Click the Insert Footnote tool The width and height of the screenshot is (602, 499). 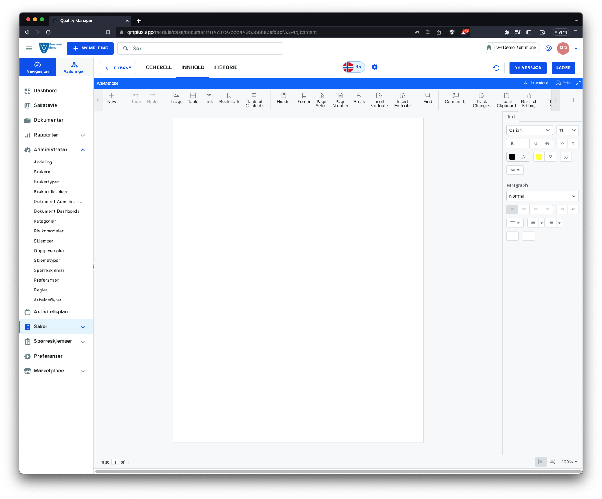(379, 100)
